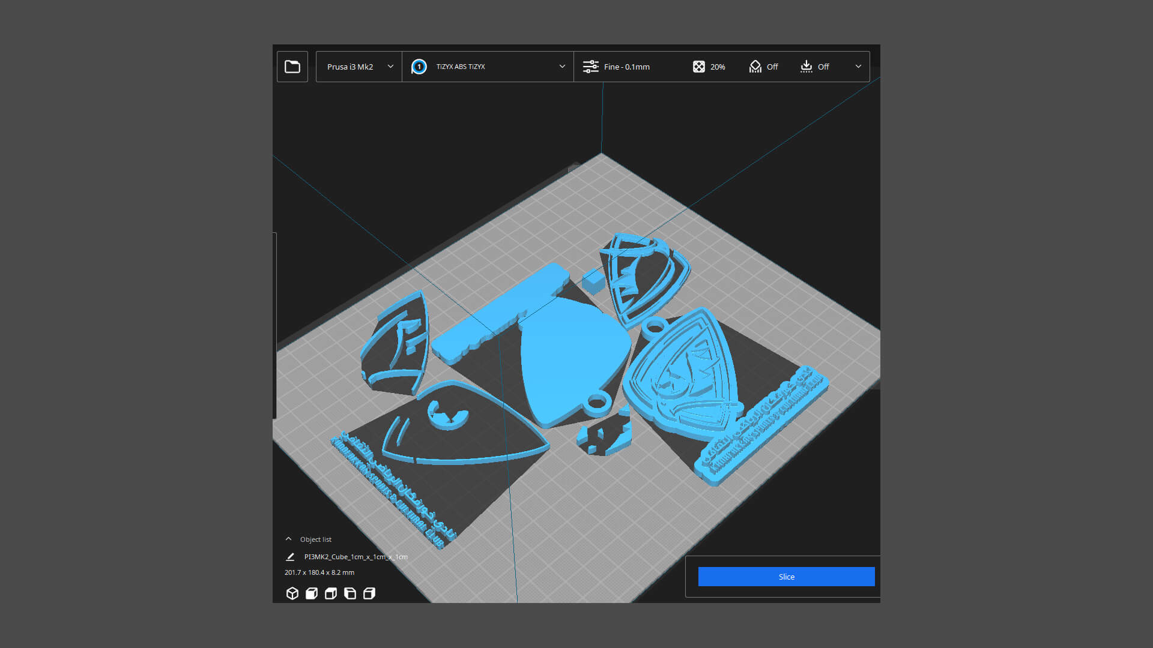Open a file with the folder icon
The image size is (1153, 648).
[x=292, y=67]
